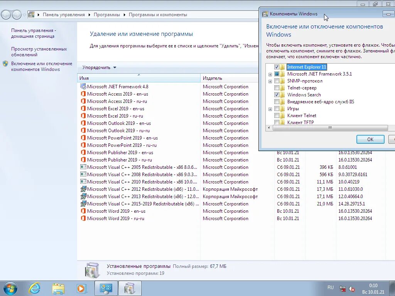Go to Панель управления breadcrumb
The width and height of the screenshot is (395, 296).
point(64,15)
